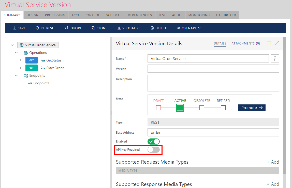The width and height of the screenshot is (292, 188).
Task: Switch to the Processing tab
Action: click(x=55, y=15)
